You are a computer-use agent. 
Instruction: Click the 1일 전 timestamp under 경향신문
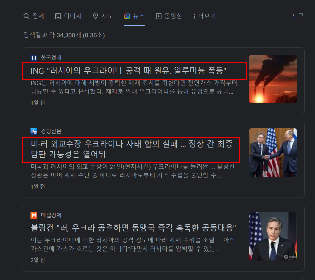click(x=37, y=187)
